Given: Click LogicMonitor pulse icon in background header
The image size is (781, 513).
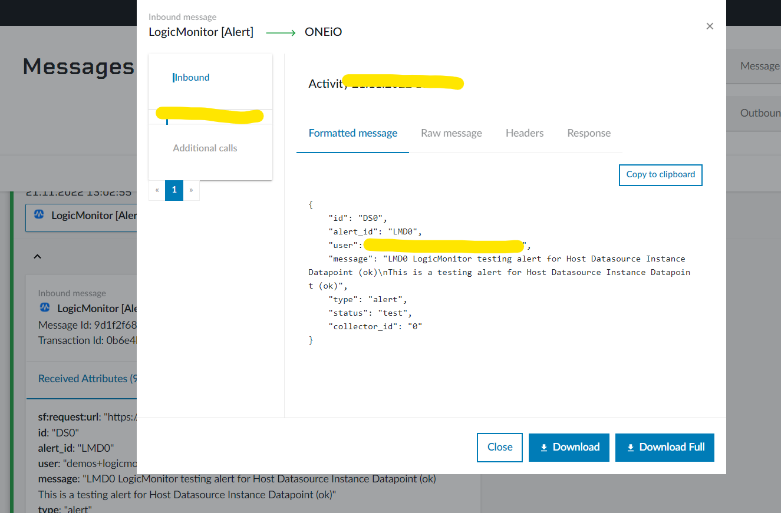Looking at the screenshot, I should (x=39, y=216).
